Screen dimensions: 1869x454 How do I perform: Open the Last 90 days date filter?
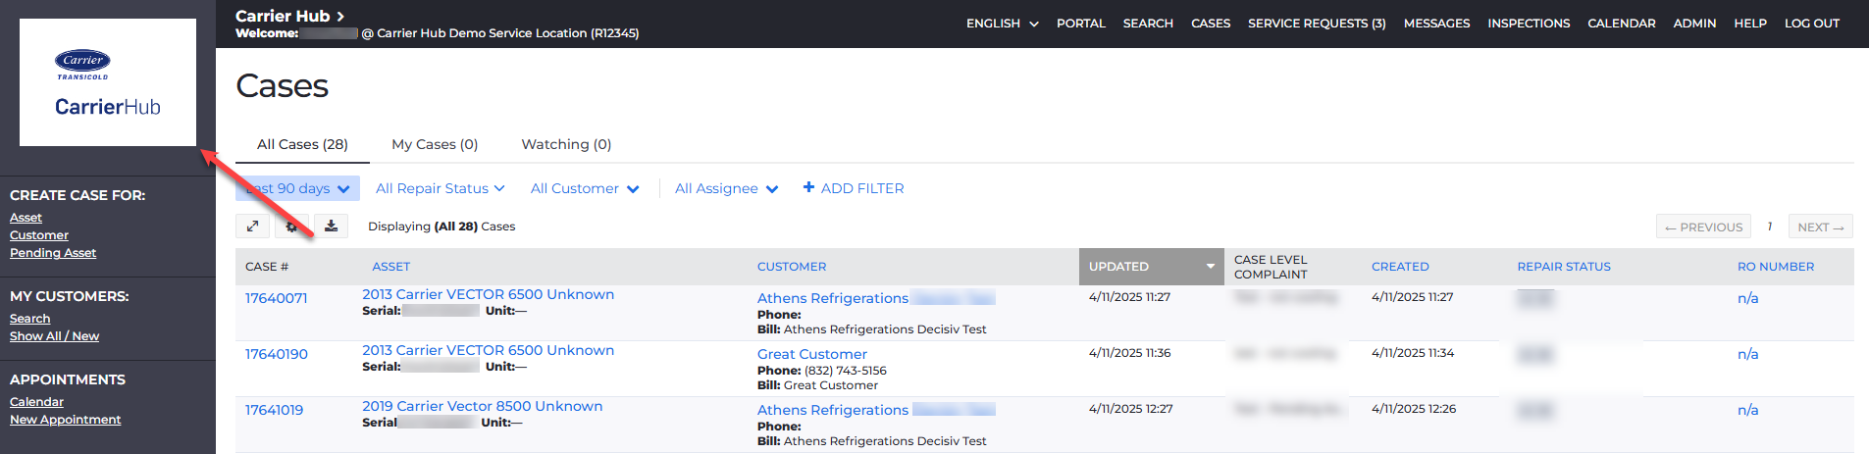pyautogui.click(x=297, y=188)
